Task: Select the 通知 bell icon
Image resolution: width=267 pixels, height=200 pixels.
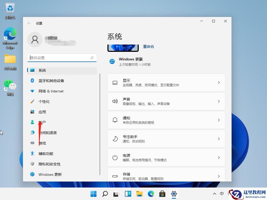Action: click(115, 120)
